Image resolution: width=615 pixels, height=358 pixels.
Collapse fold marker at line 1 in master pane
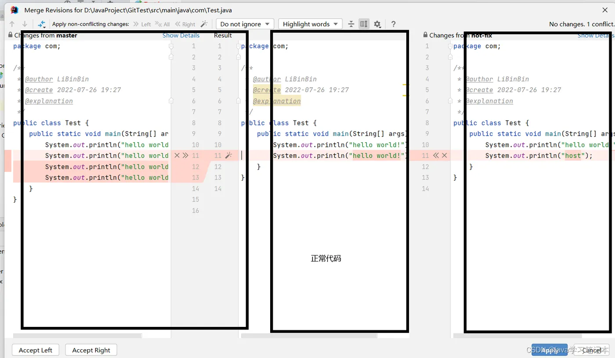point(171,46)
